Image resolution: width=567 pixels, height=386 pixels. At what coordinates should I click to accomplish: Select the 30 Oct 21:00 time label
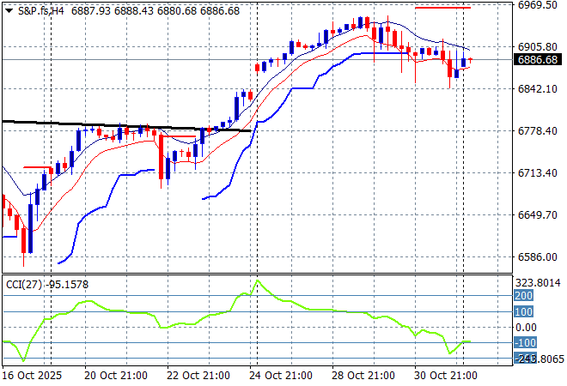click(x=446, y=376)
